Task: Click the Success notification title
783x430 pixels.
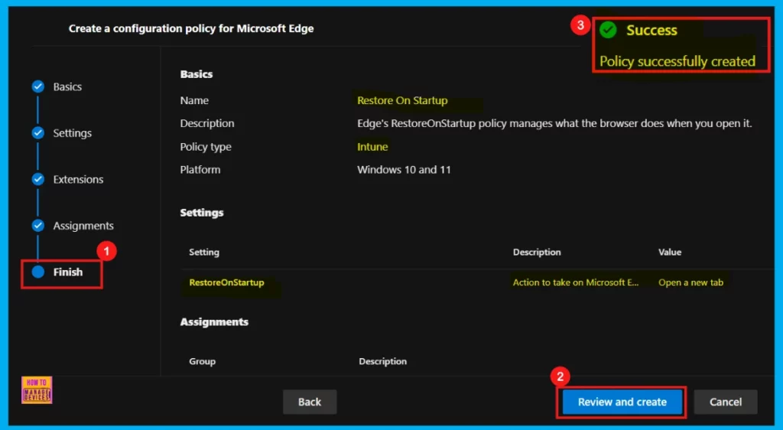Action: point(651,30)
